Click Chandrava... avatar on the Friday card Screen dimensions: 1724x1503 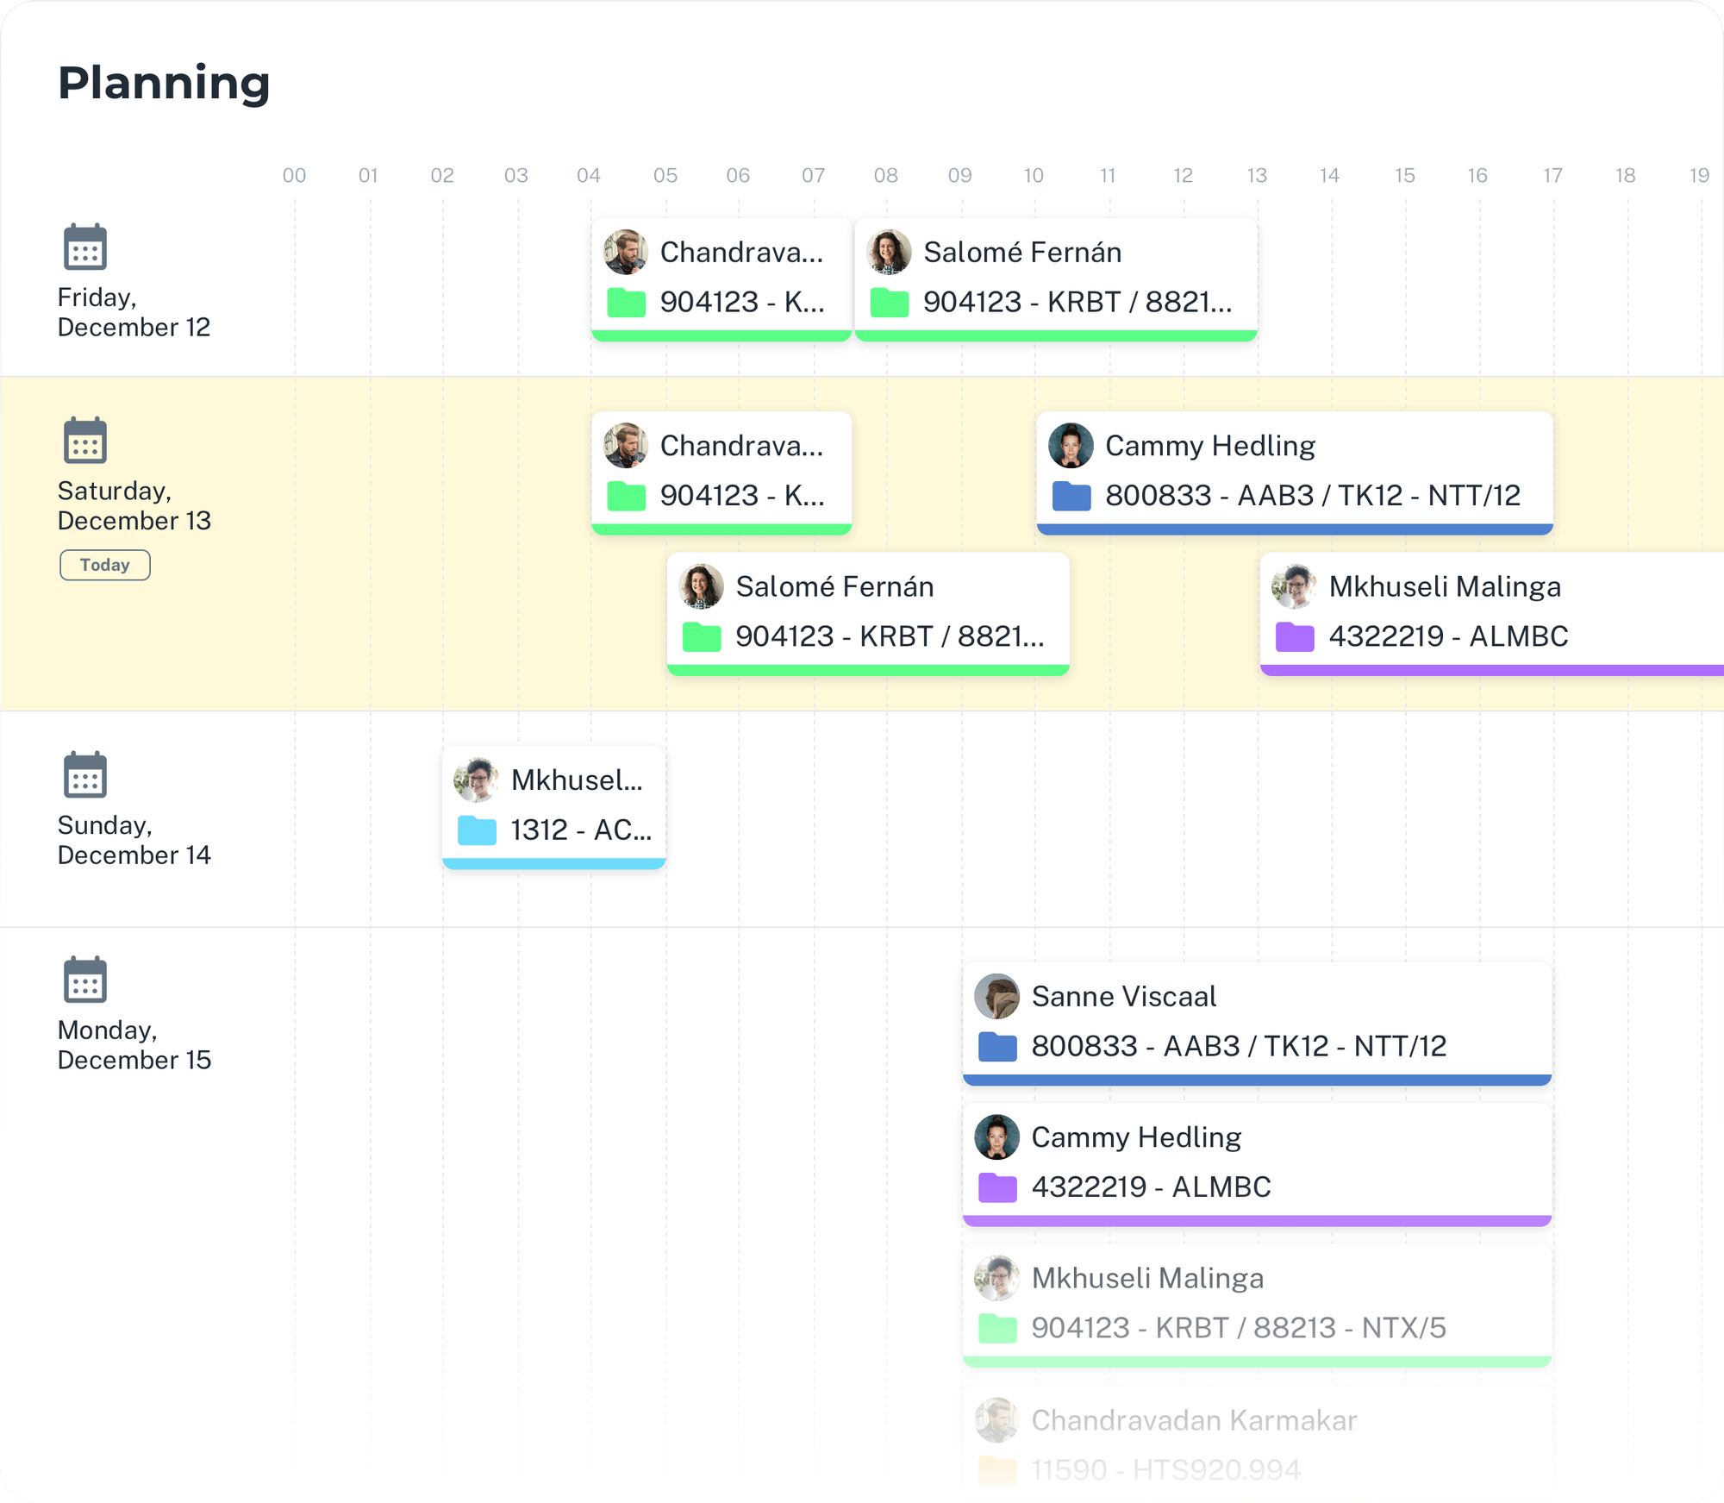click(x=626, y=252)
